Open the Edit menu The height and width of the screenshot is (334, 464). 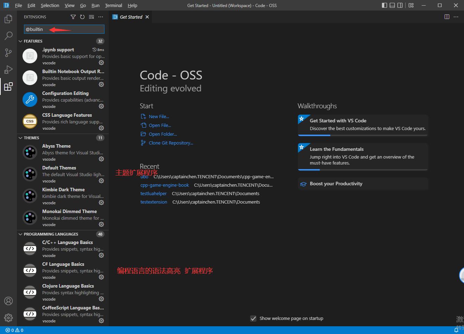[31, 5]
